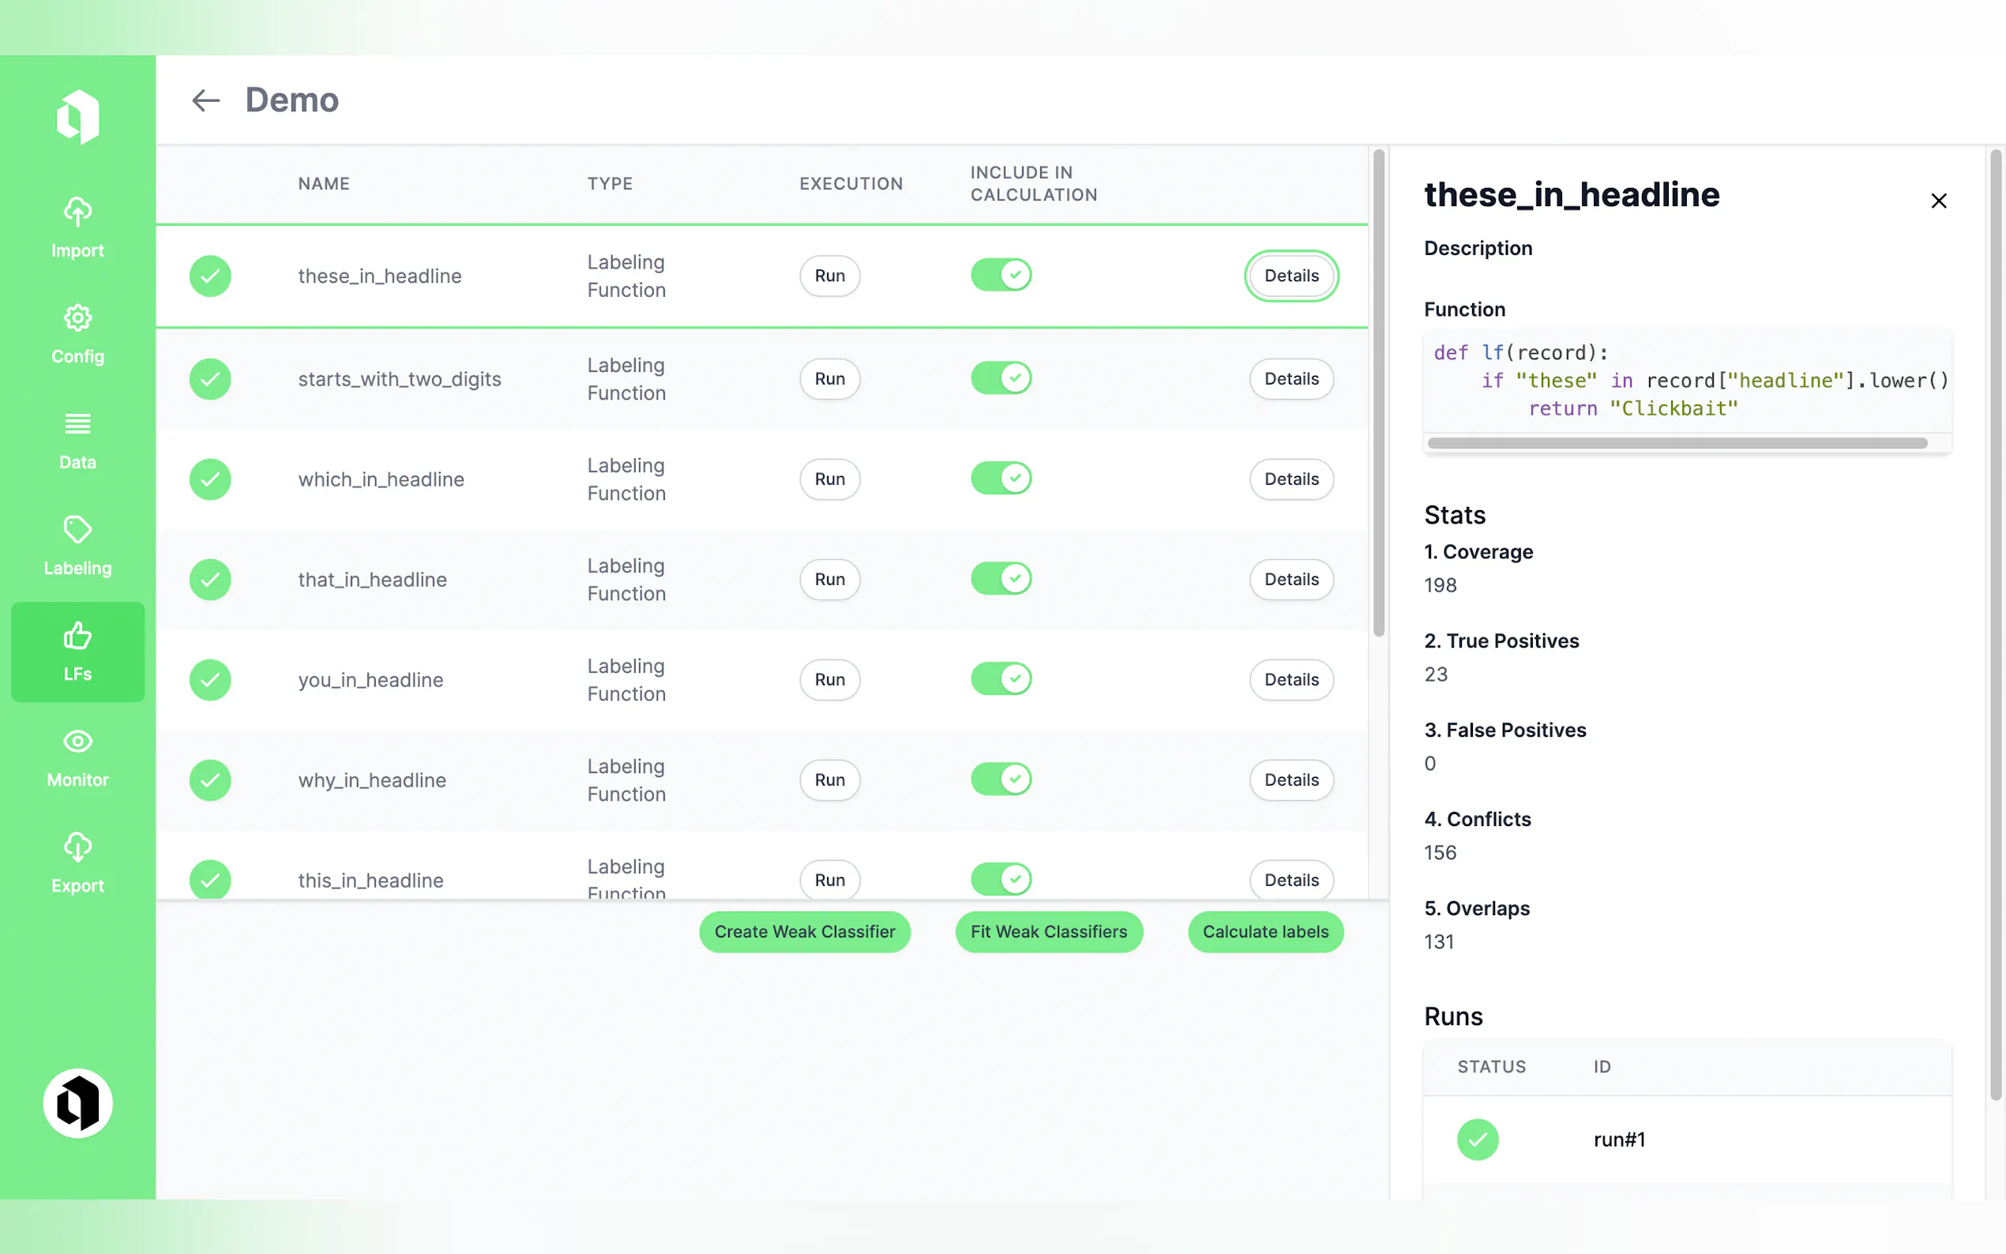Click the round logo avatar at bottom left
2006x1254 pixels.
click(x=77, y=1103)
